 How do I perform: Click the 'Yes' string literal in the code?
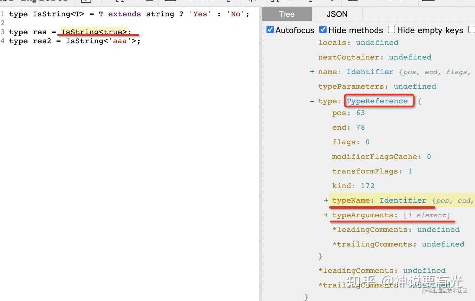(x=200, y=14)
